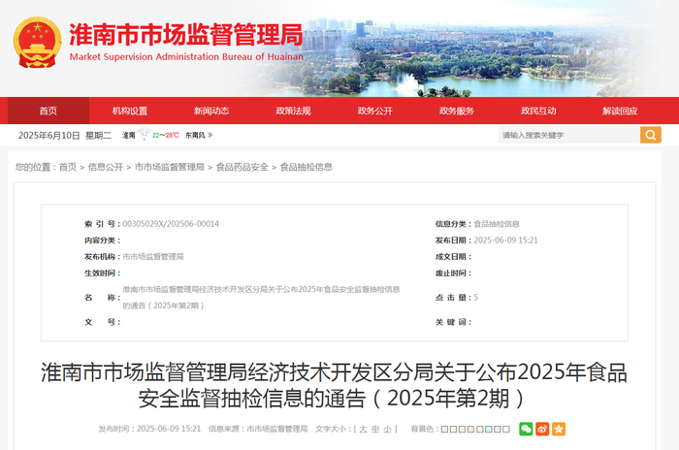
Task: Set font size to 中 (medium)
Action: [375, 429]
